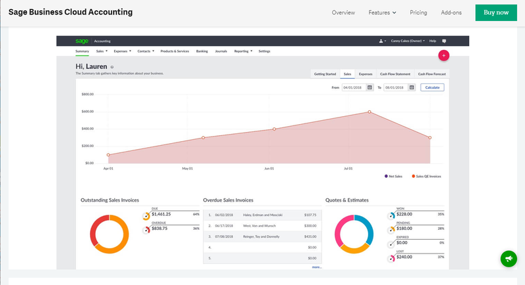Click the Reinger, Toy and Donnelly invoice row
The width and height of the screenshot is (525, 285).
[262, 236]
